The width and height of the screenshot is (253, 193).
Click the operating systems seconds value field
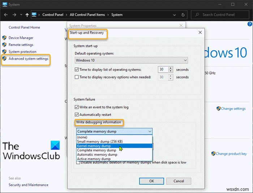tap(163, 69)
